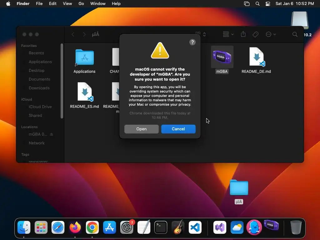Open the Applications folder shortcut
320x240 pixels.
[84, 57]
